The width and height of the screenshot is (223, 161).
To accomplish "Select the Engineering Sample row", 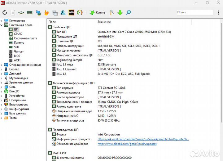I will point(77,60).
